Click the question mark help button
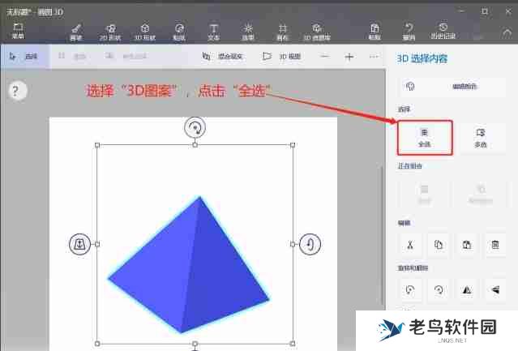The width and height of the screenshot is (518, 351). pyautogui.click(x=16, y=91)
